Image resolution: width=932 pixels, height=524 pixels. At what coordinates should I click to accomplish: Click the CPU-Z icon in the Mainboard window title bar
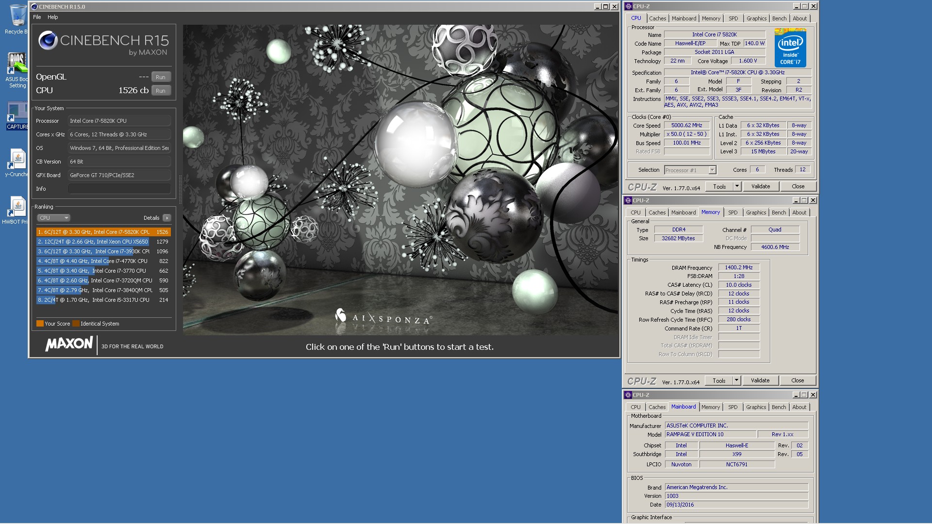(628, 395)
